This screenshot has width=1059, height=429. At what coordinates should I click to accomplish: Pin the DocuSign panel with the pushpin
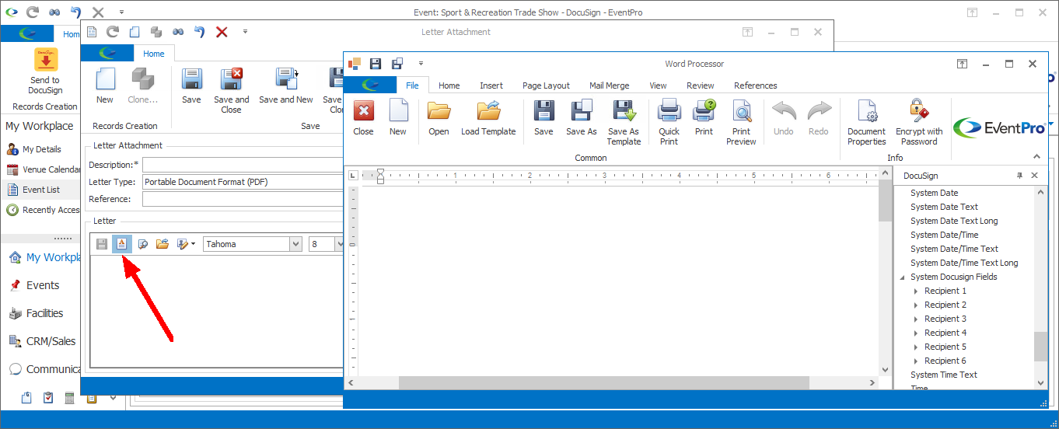click(x=1020, y=176)
